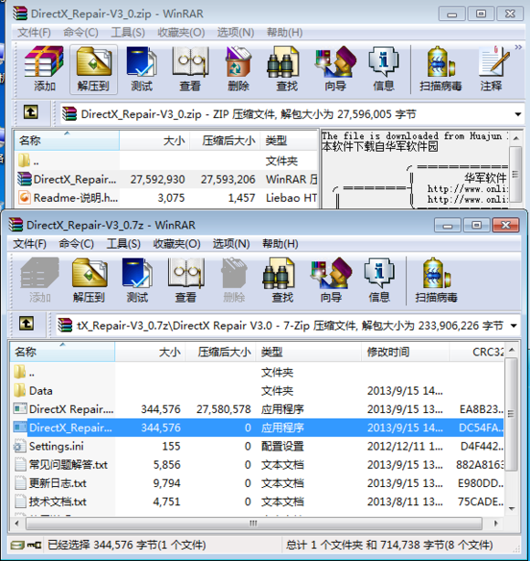Expand the 7z window's address path dropdown
This screenshot has height=561, width=530.
coord(514,326)
